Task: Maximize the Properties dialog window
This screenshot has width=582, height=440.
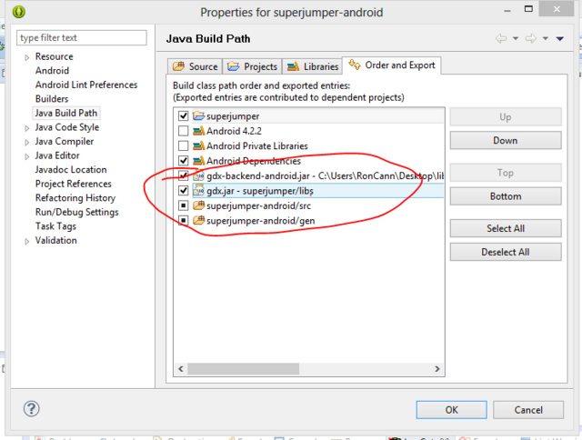Action: (528, 9)
